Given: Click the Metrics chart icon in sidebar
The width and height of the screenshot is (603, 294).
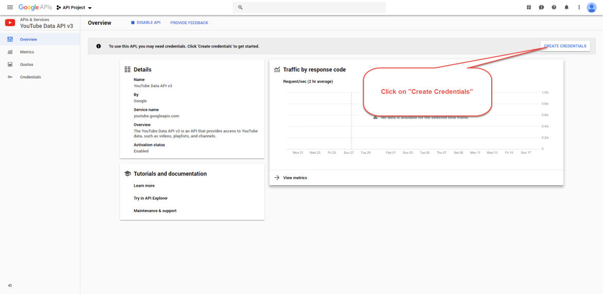Looking at the screenshot, I should tap(10, 52).
